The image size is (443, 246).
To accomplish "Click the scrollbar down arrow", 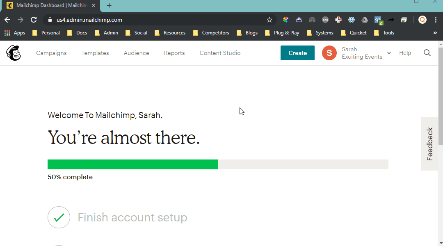I will coord(441,243).
